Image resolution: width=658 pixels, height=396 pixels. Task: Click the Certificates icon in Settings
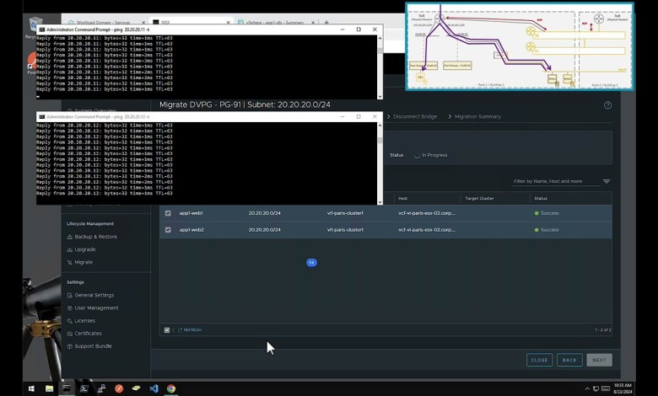coord(70,334)
